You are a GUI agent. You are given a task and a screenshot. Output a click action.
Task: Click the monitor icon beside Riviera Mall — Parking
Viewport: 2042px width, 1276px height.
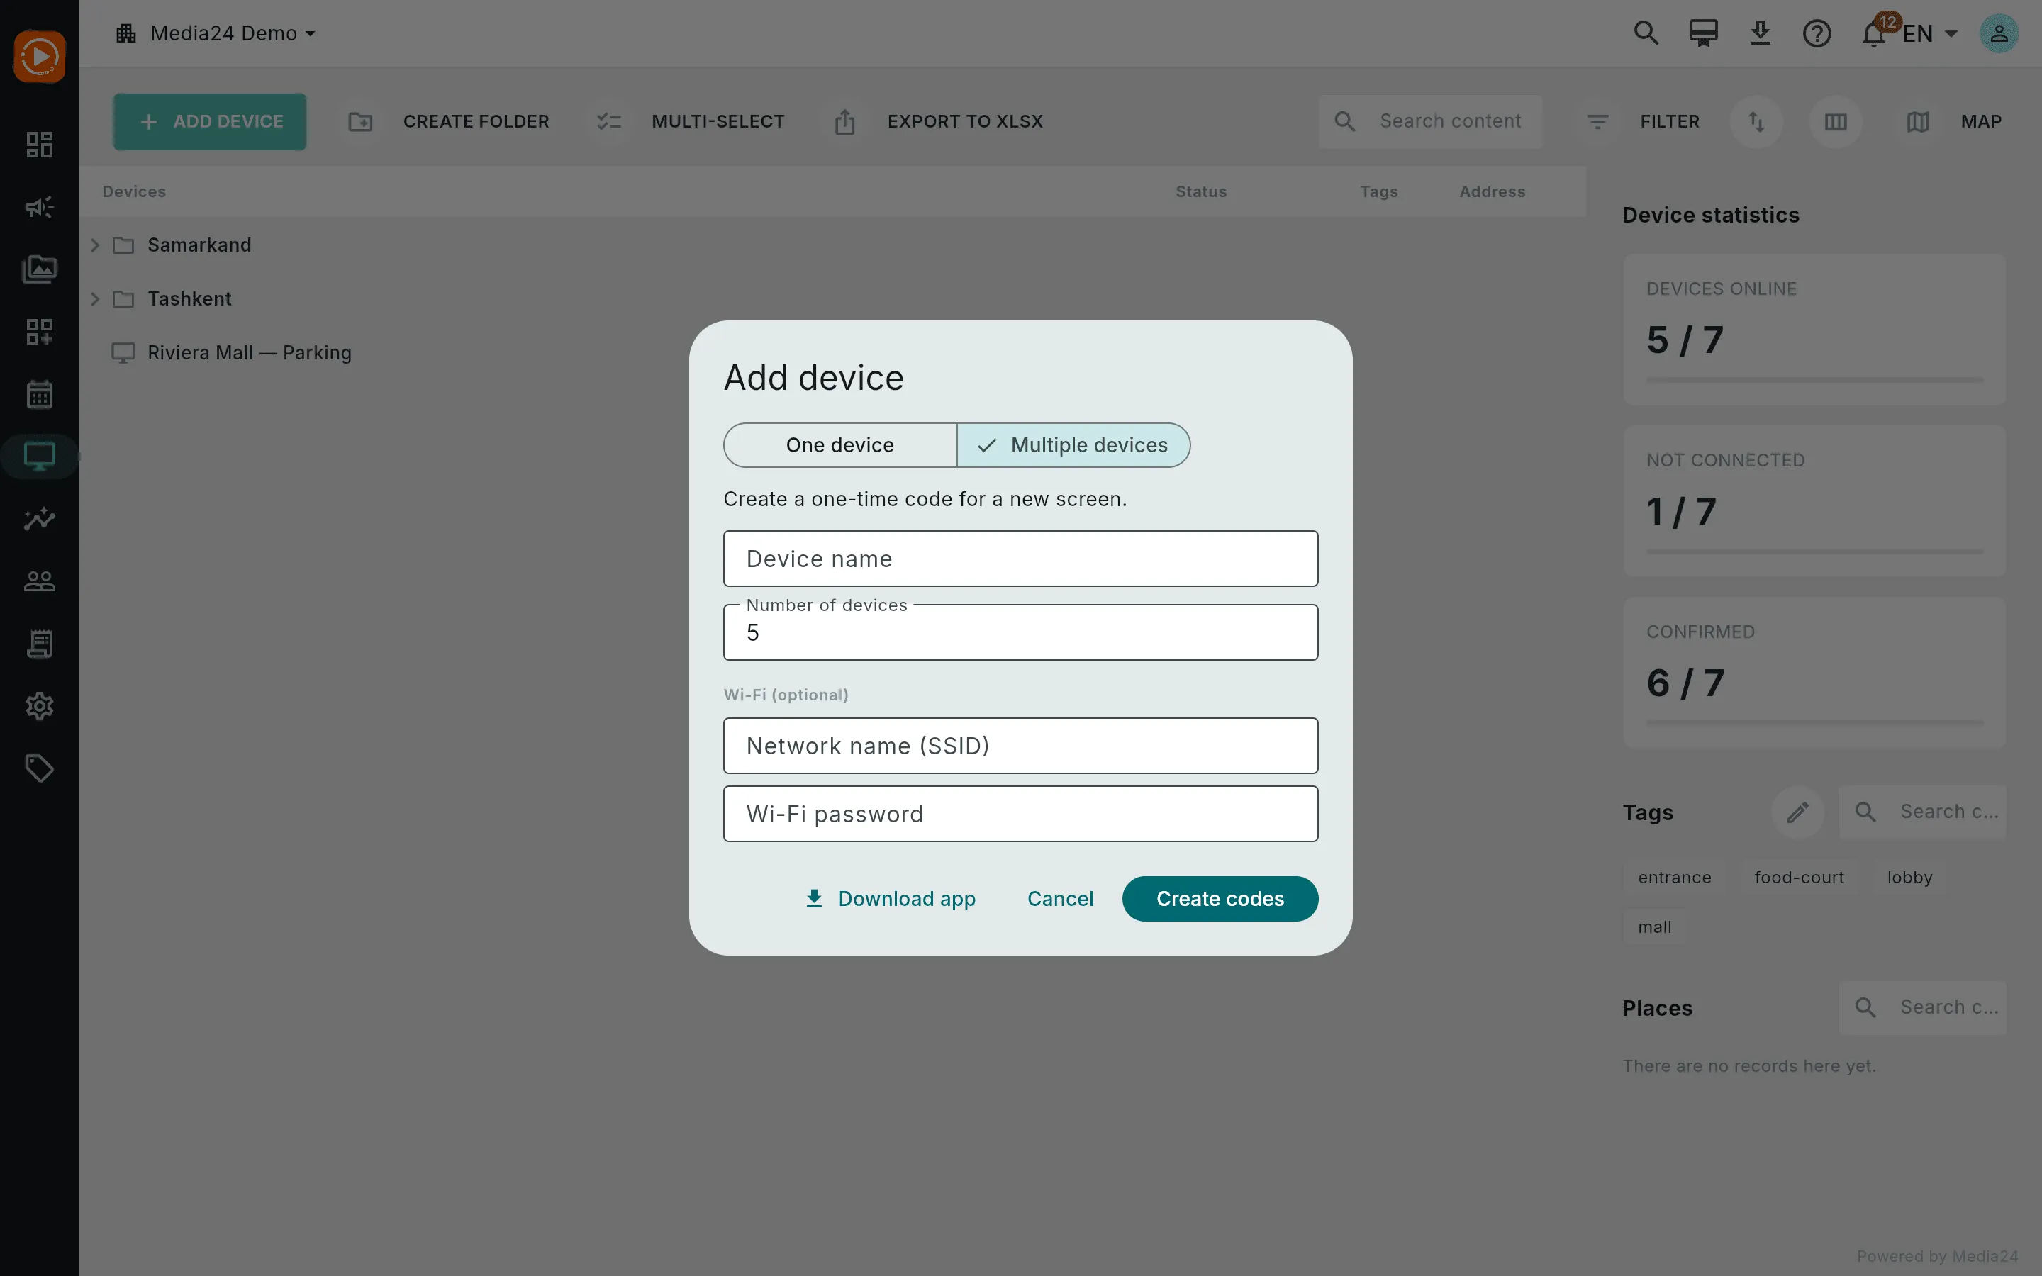pos(123,353)
